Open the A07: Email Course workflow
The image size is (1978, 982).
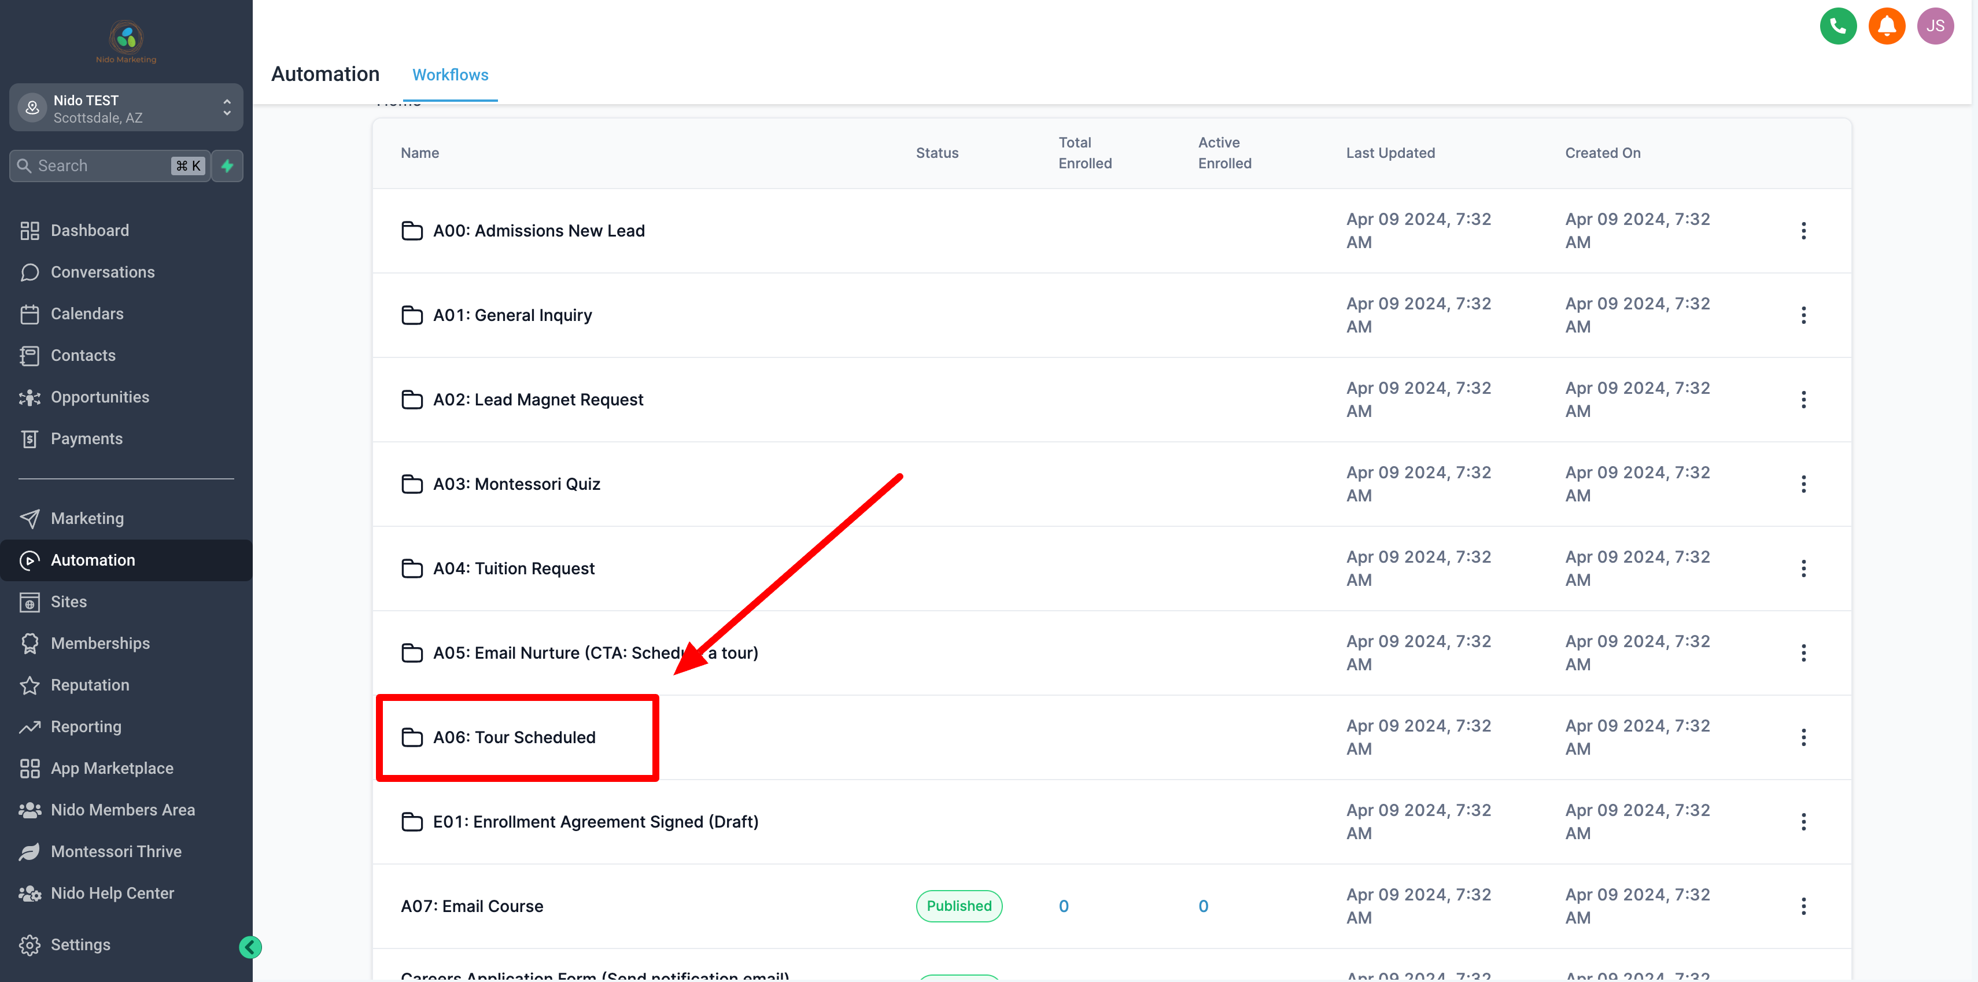pos(471,906)
